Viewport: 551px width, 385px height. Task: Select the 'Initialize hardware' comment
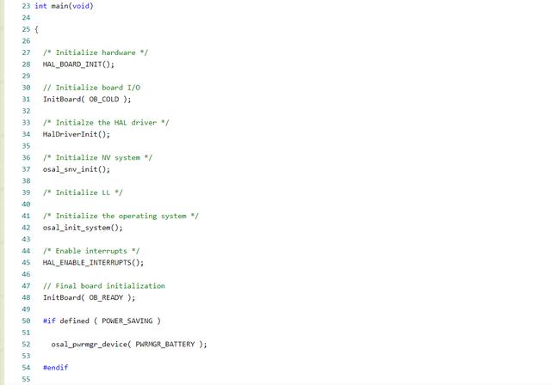point(96,52)
